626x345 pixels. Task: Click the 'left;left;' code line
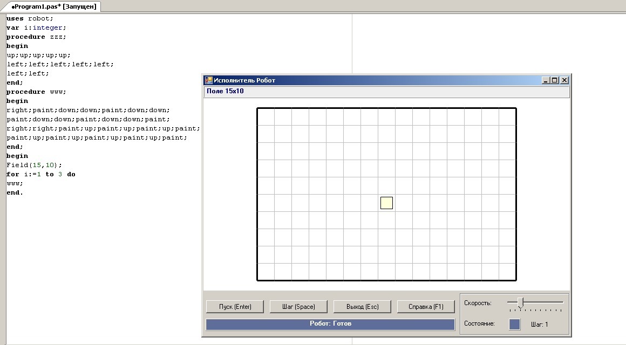point(28,73)
